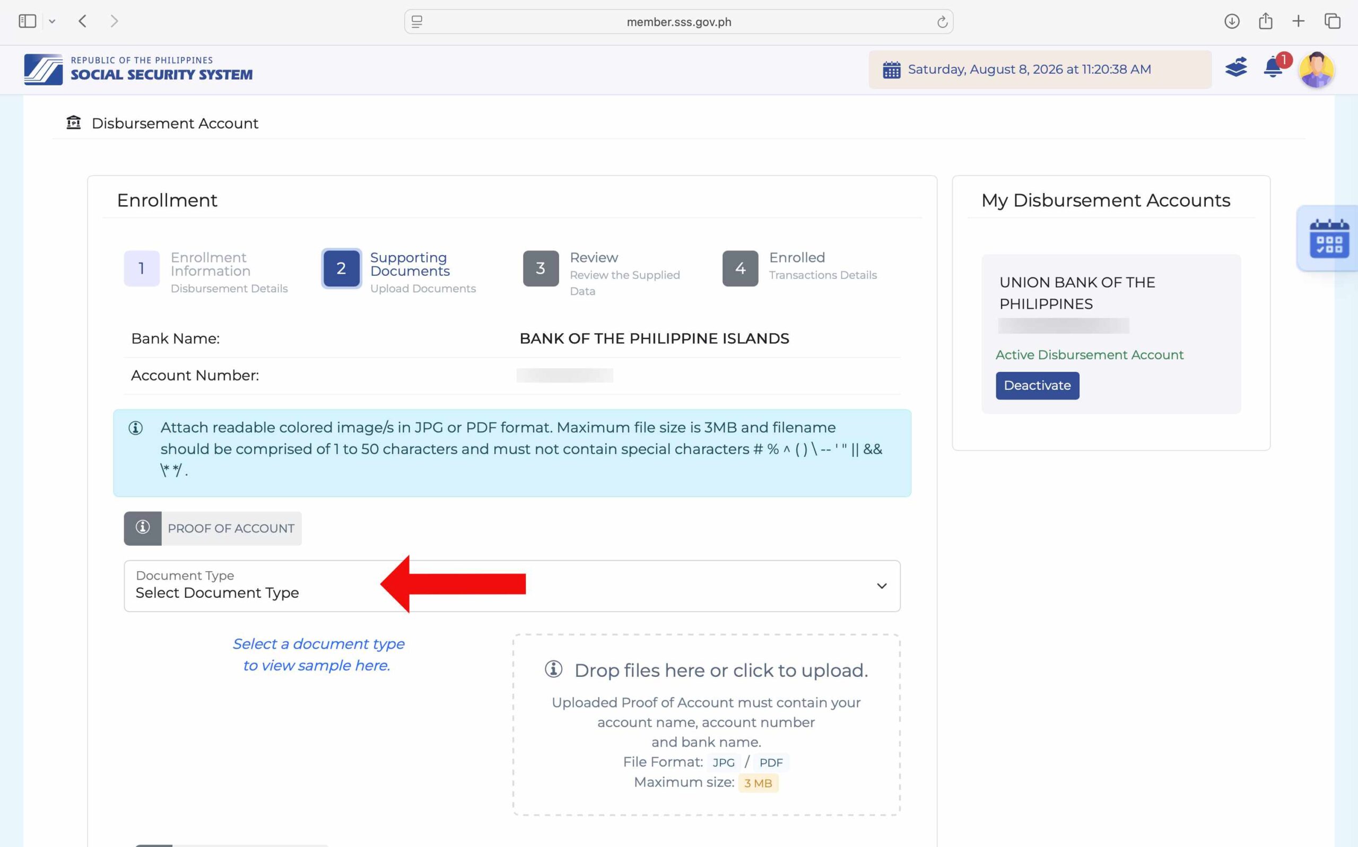Click the 'Select a document type' sample link
Viewport: 1358px width, 847px height.
tap(318, 654)
